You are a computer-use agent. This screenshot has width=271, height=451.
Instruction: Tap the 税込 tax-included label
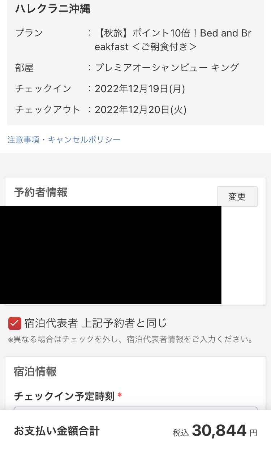(x=181, y=433)
